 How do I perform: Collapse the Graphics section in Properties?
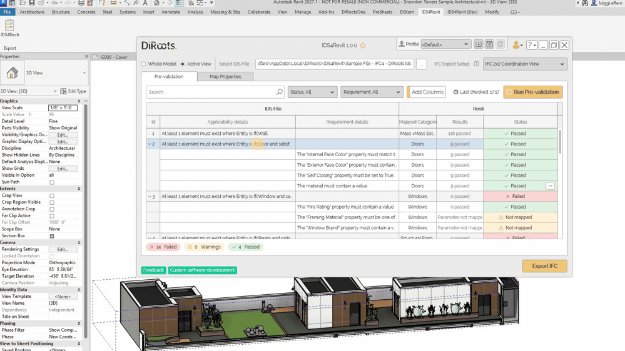pyautogui.click(x=79, y=101)
